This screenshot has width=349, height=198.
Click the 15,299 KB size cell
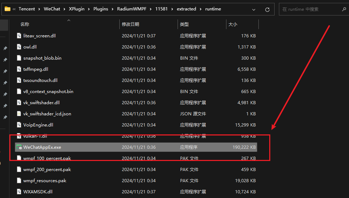245,125
